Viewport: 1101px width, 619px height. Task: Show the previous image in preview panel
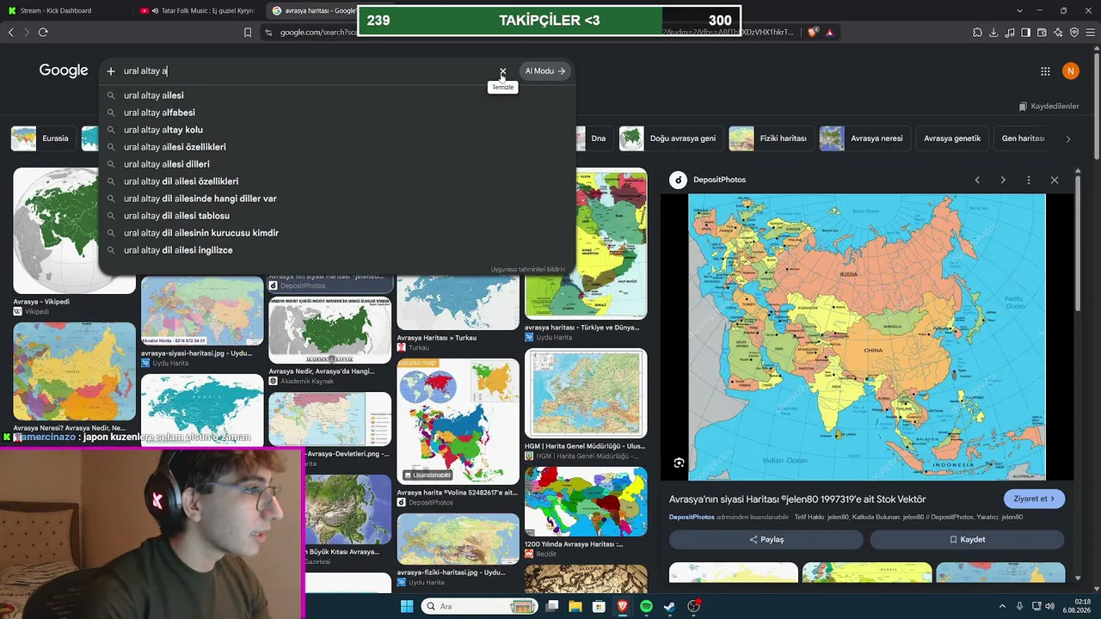977,180
